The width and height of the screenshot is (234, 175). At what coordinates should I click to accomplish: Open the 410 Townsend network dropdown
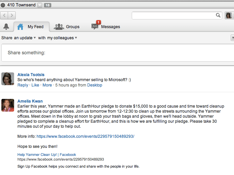pos(40,5)
